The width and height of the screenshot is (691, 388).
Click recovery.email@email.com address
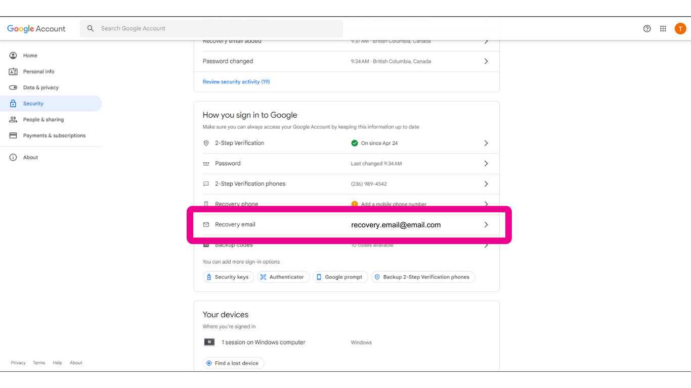[x=396, y=225]
